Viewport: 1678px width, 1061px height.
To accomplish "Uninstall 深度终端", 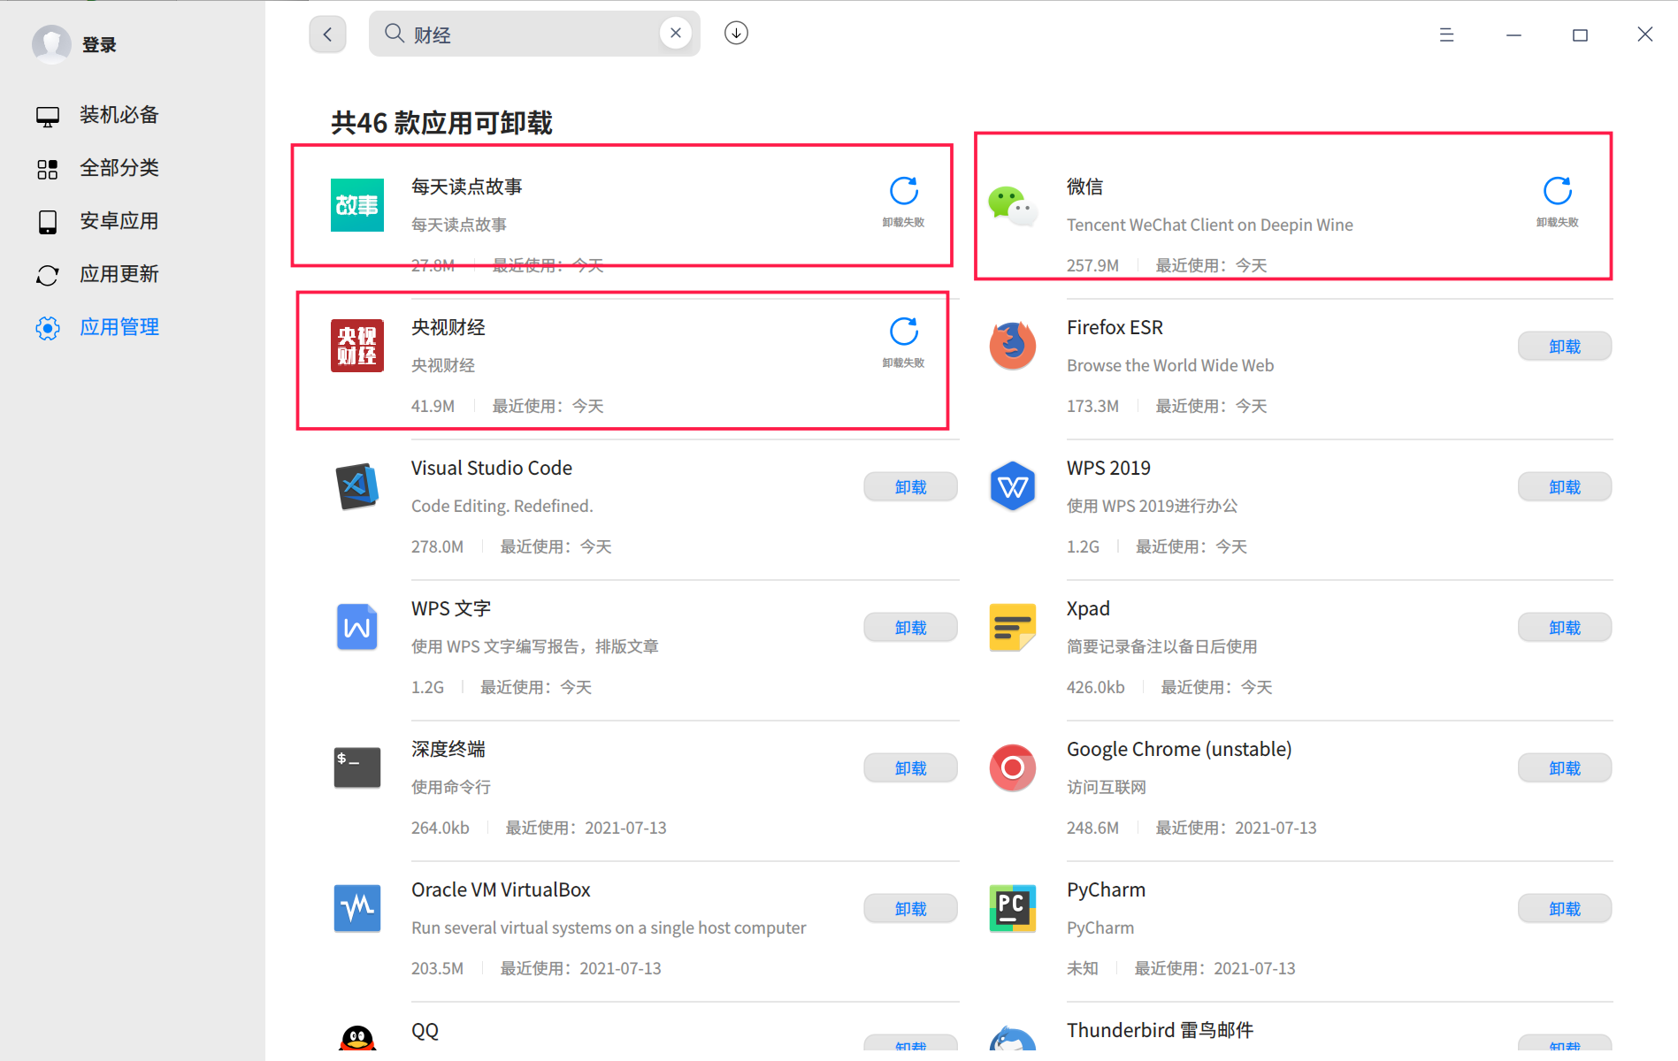I will tap(910, 768).
